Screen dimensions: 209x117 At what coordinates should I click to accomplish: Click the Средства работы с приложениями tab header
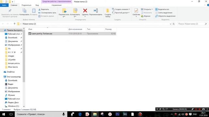pyautogui.click(x=56, y=1)
